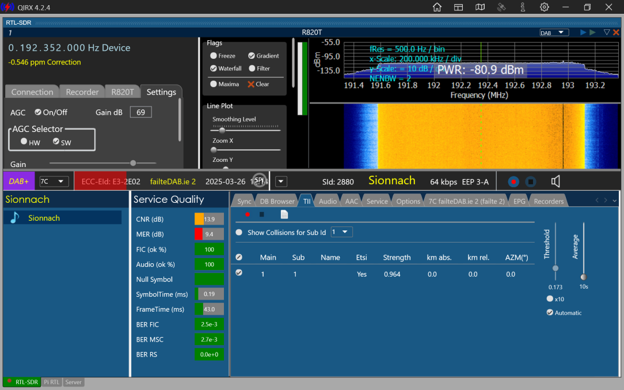
Task: Open the 7C channel dropdown
Action: point(54,181)
